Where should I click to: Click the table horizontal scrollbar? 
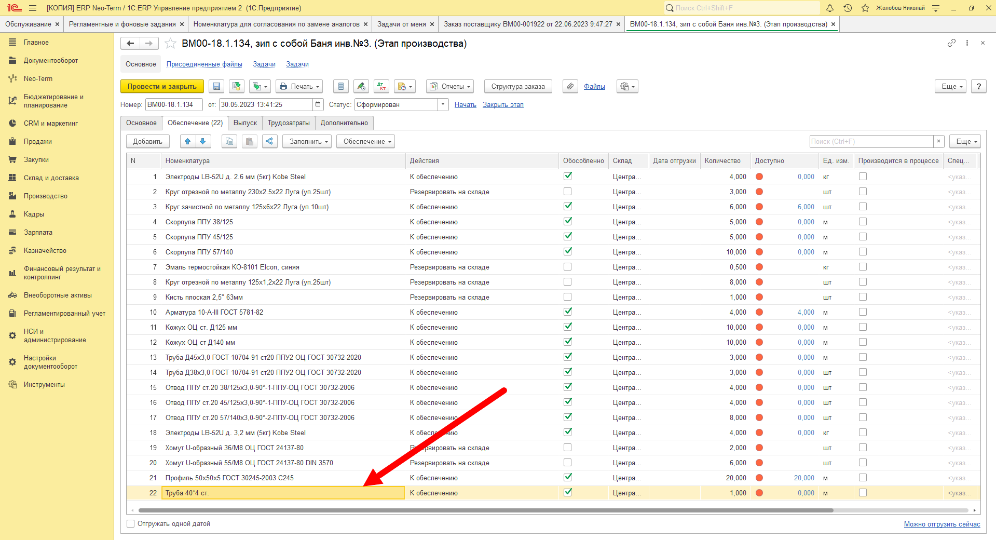tap(485, 510)
